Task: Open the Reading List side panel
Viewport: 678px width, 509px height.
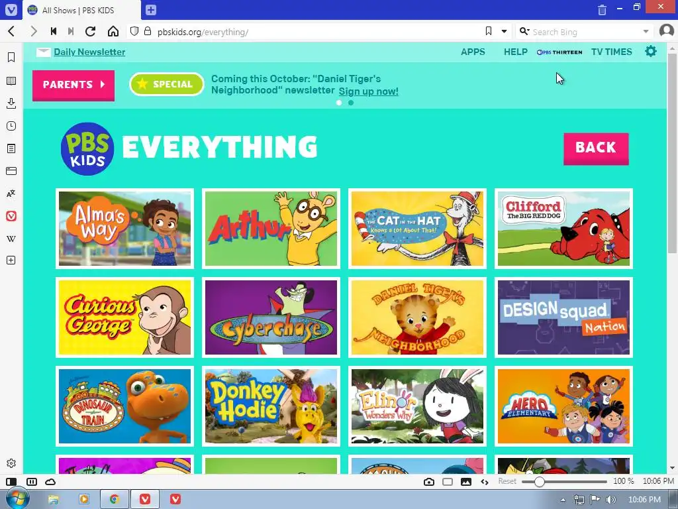Action: [x=11, y=81]
